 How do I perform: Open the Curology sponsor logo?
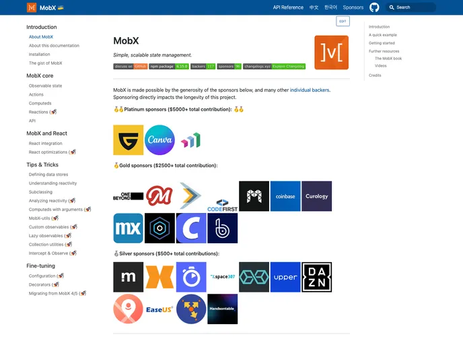[316, 196]
